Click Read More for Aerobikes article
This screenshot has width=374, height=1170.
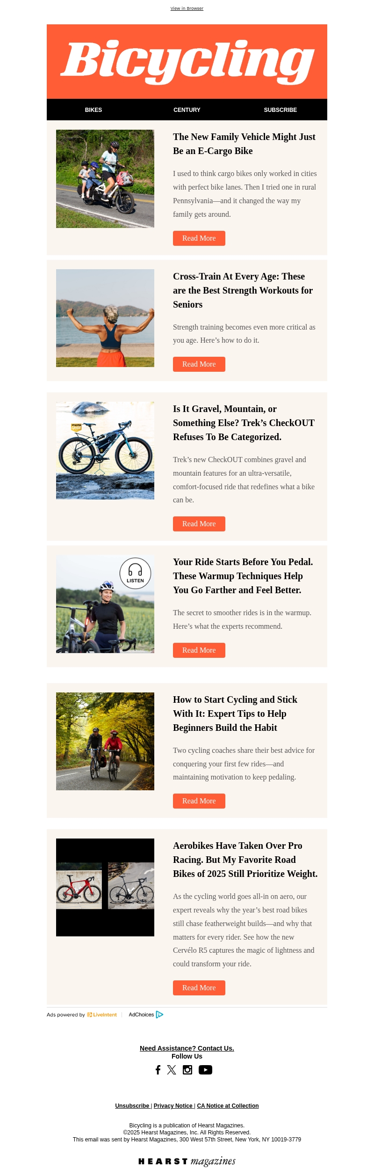click(x=199, y=988)
